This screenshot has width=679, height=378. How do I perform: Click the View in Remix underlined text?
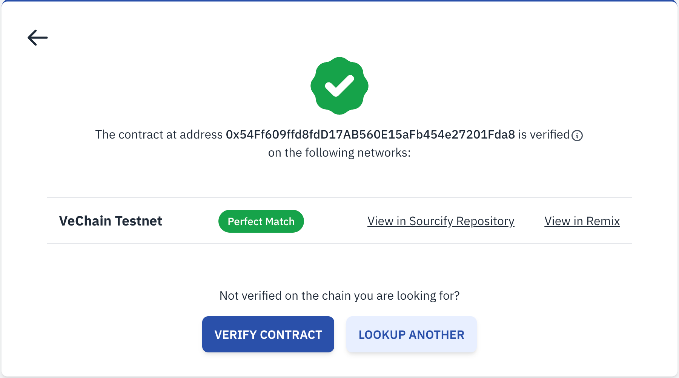pos(582,221)
